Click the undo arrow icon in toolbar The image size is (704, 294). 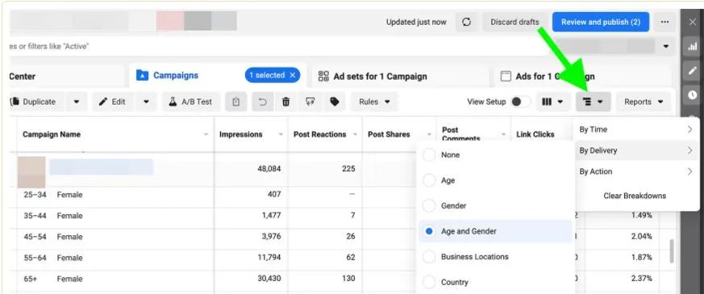tap(263, 101)
